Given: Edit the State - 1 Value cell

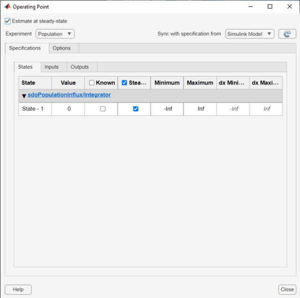Looking at the screenshot, I should point(68,109).
